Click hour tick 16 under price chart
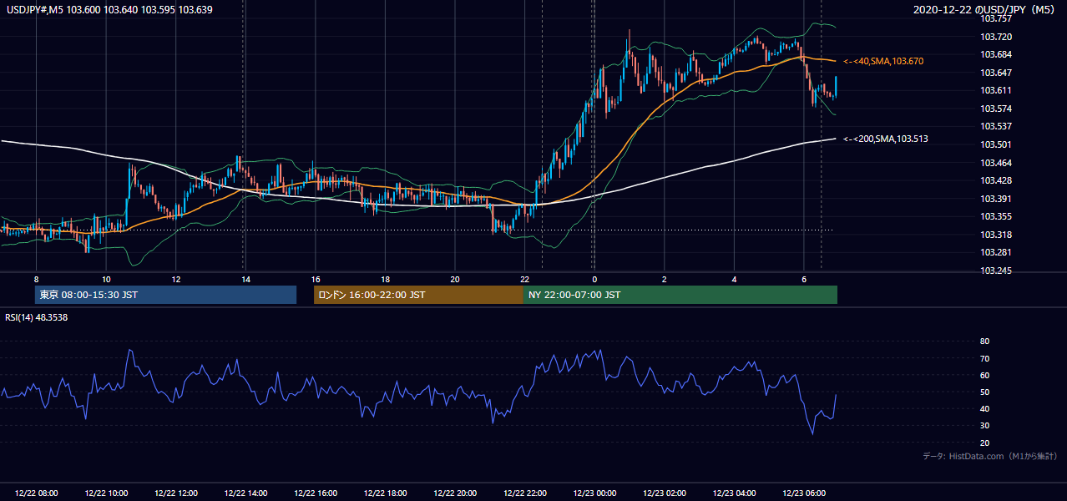This screenshot has height=501, width=1067. [316, 279]
